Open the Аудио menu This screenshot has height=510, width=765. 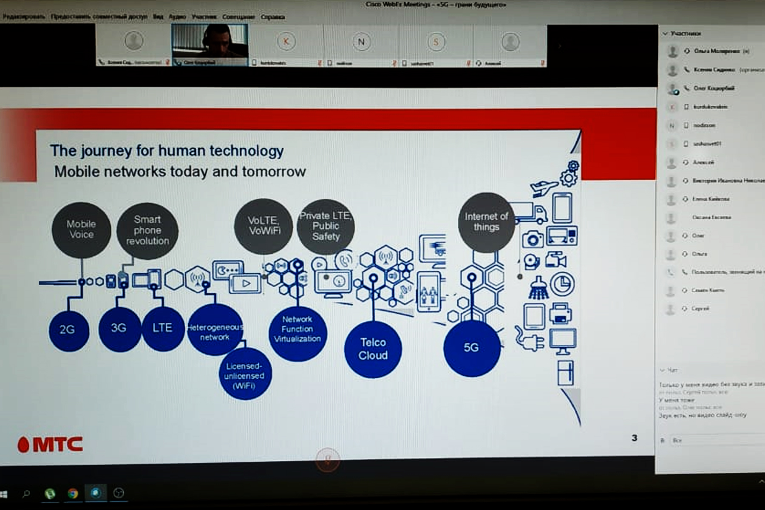point(177,17)
